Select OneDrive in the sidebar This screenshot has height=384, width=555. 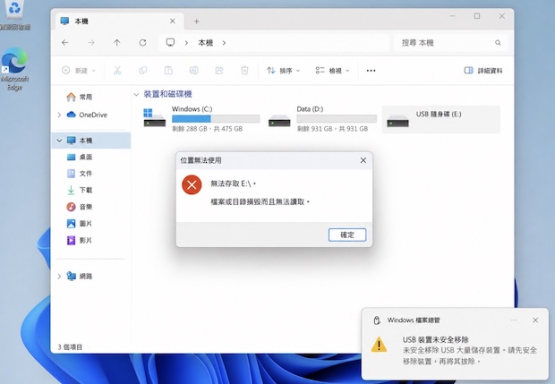(x=87, y=115)
